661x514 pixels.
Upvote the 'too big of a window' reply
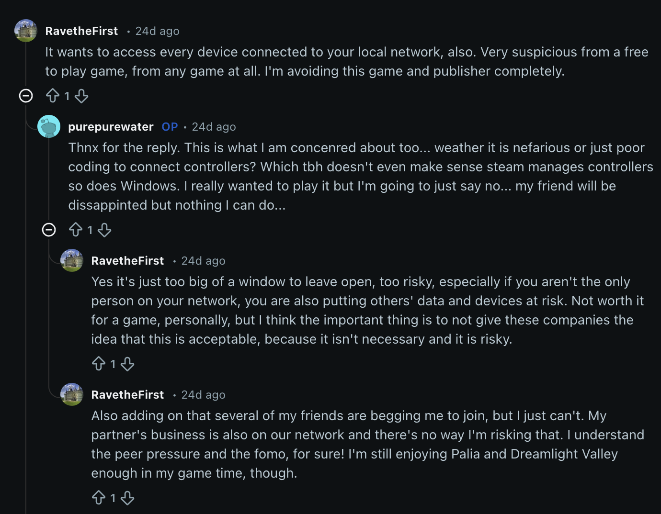point(99,364)
